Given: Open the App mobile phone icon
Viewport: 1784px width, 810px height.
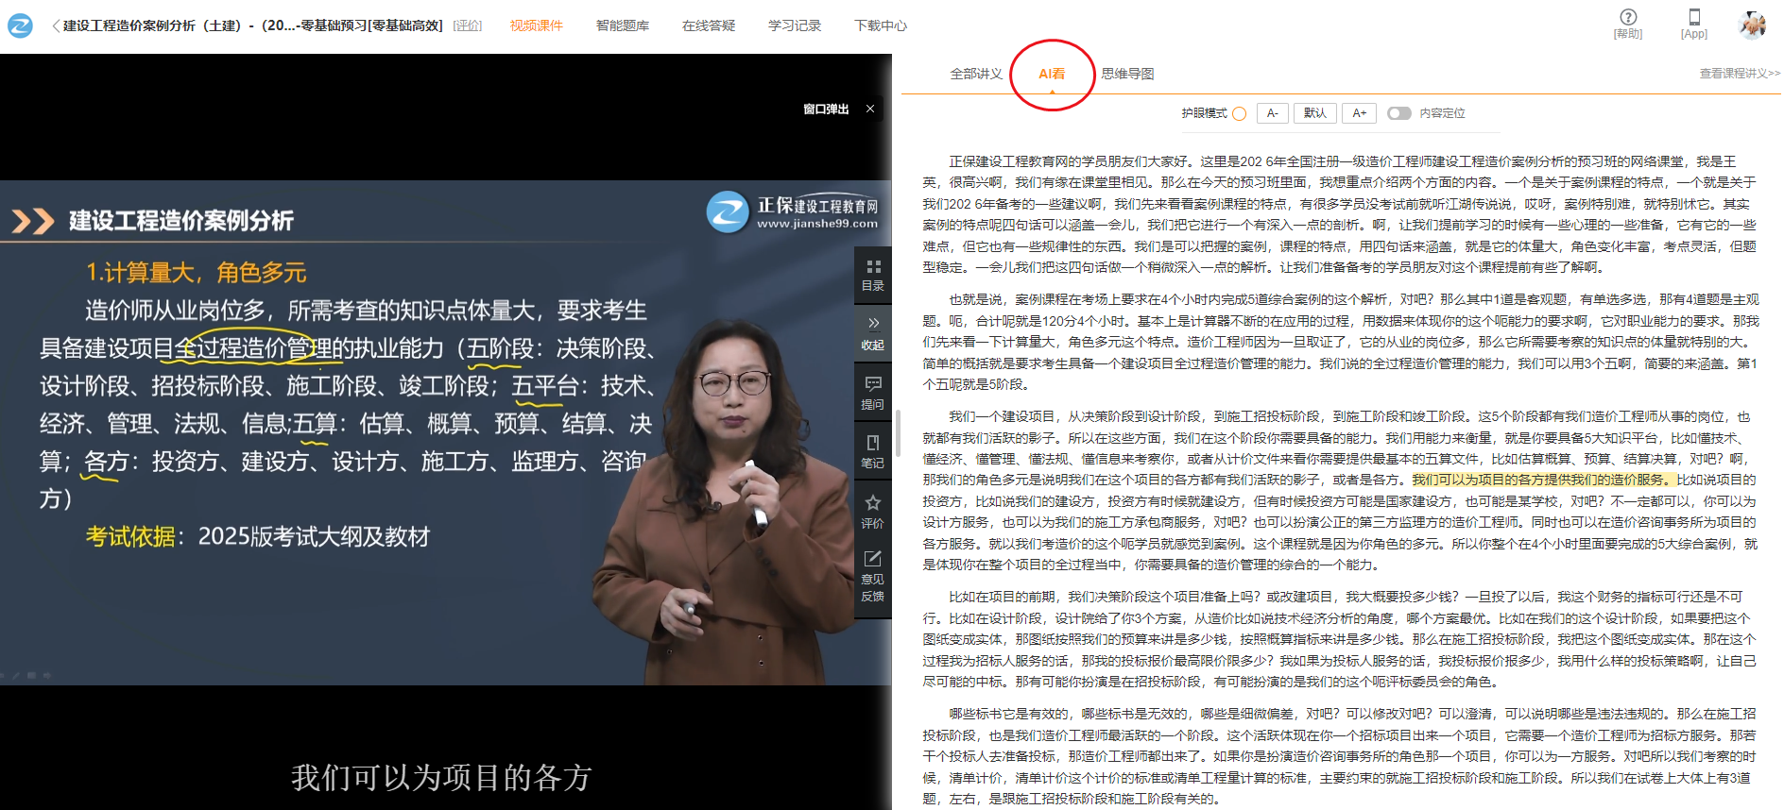Looking at the screenshot, I should (x=1693, y=18).
